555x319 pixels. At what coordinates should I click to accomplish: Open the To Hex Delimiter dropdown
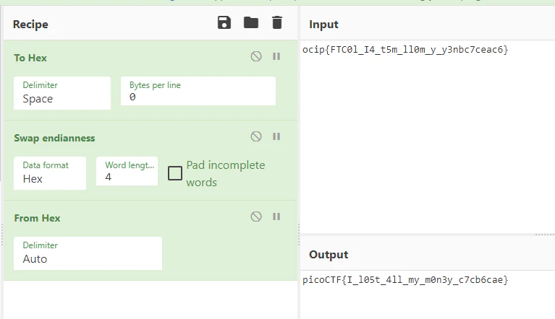[x=62, y=93]
